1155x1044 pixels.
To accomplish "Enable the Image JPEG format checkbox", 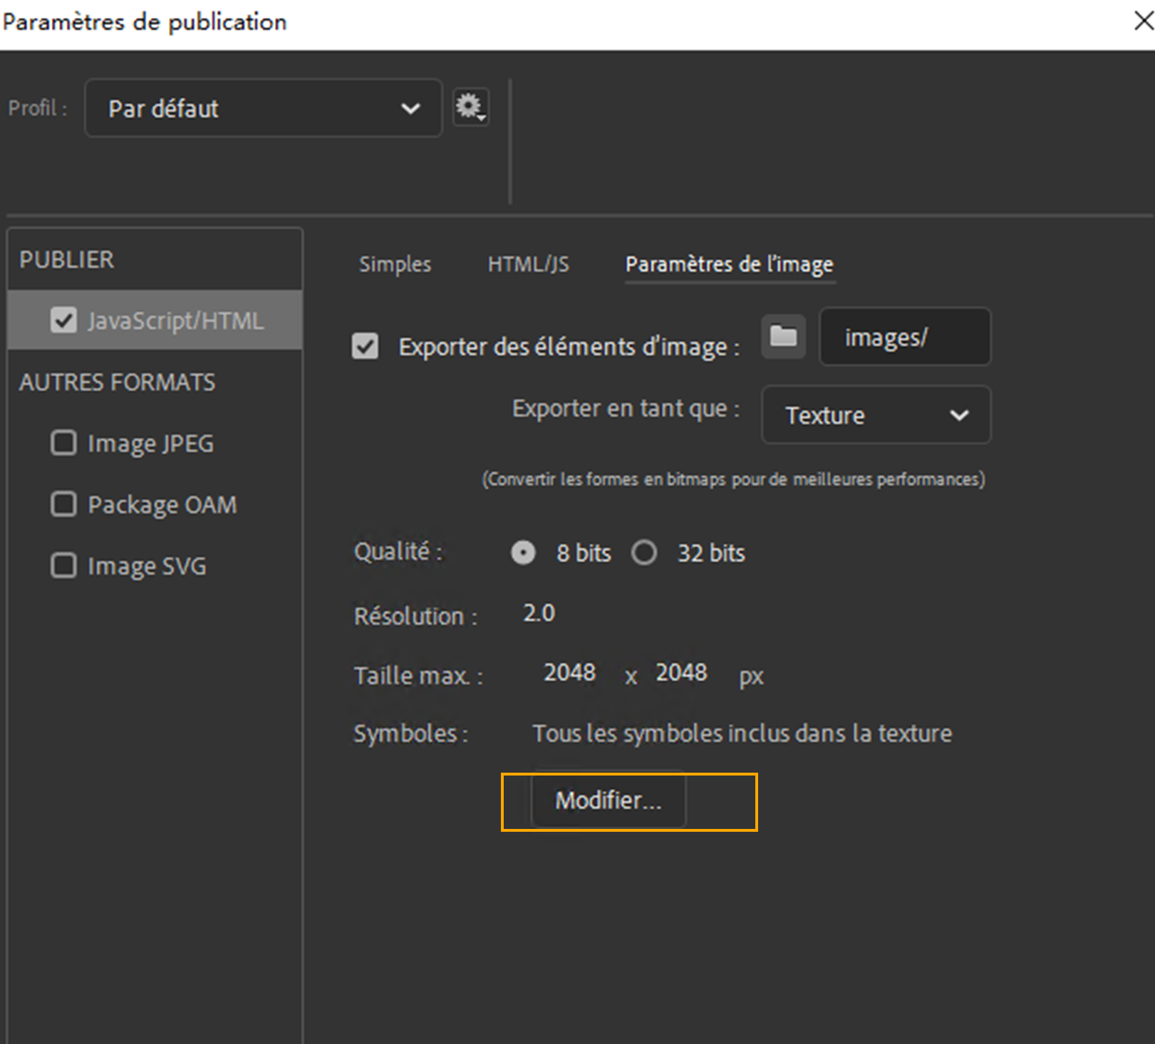I will [64, 443].
